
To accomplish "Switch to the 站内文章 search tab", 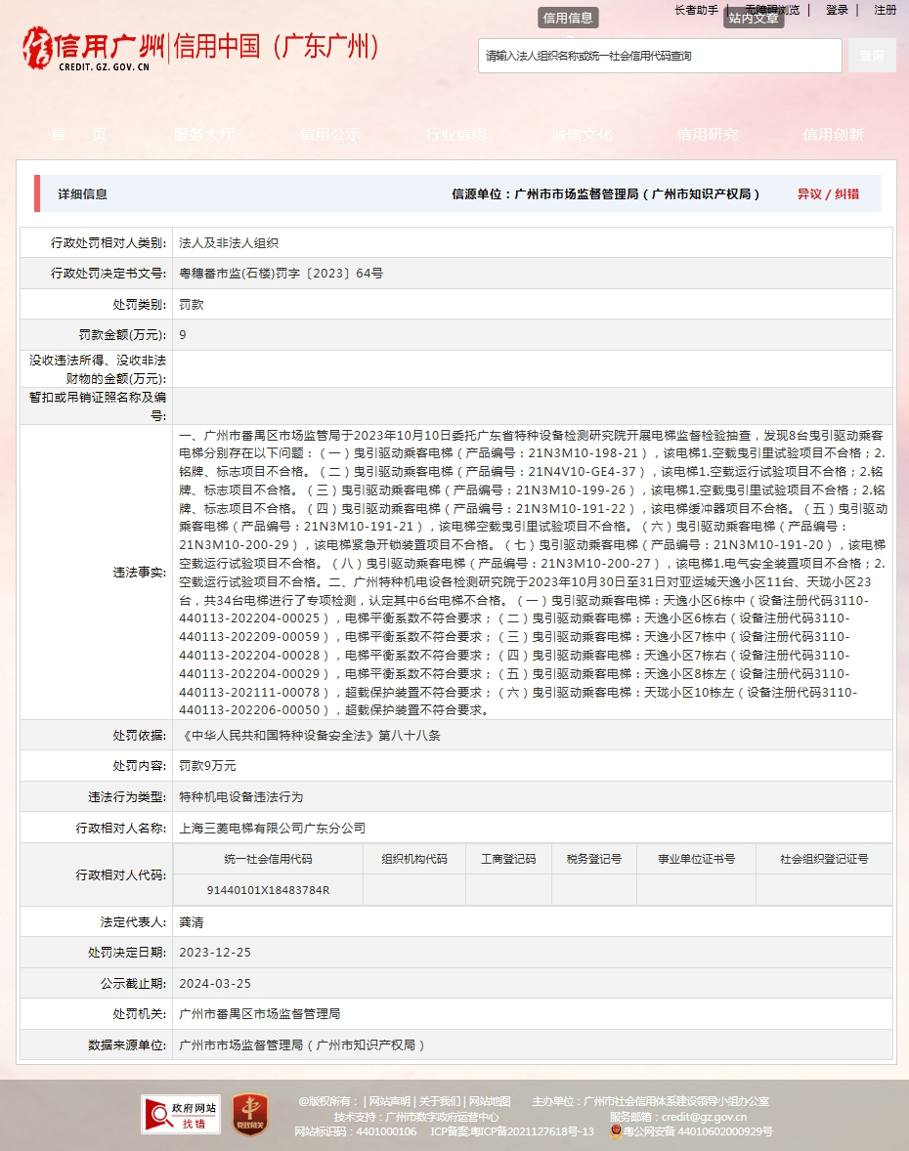I will [754, 18].
